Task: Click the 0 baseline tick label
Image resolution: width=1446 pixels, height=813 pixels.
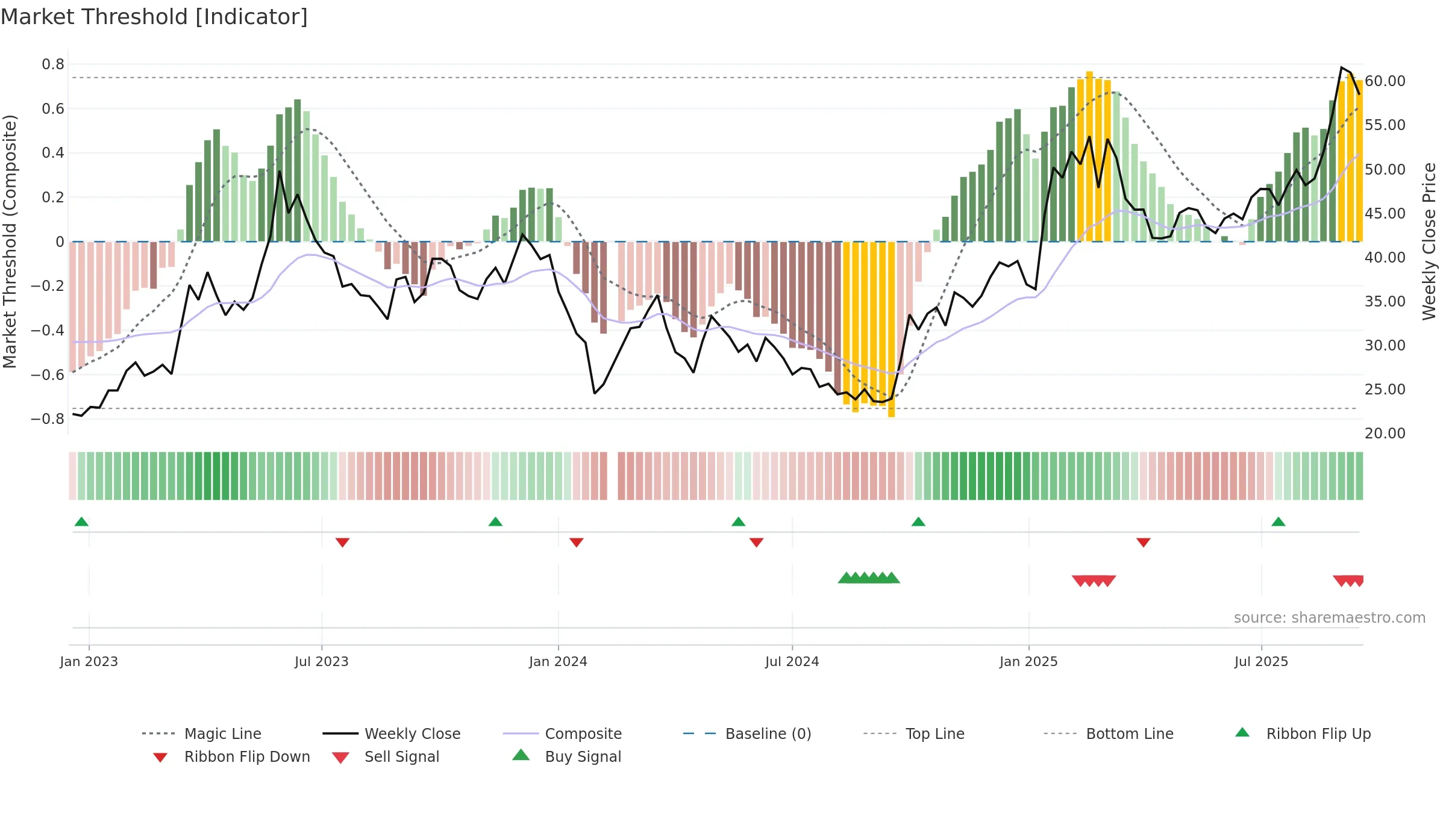Action: click(x=60, y=241)
